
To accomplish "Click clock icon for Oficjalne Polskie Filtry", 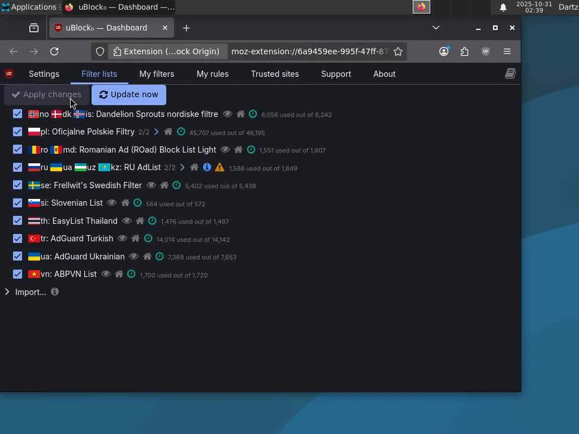I will coord(181,132).
